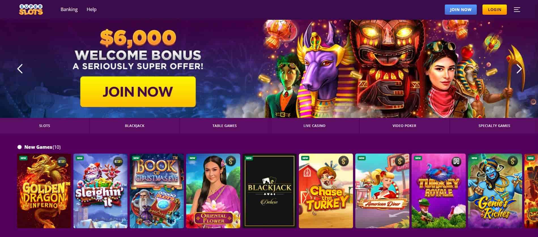538x237 pixels.
Task: Switch to the Blackjack category tab
Action: tap(135, 126)
